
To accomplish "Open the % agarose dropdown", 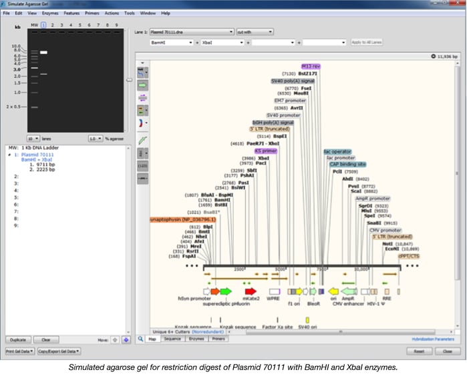I will pos(96,139).
